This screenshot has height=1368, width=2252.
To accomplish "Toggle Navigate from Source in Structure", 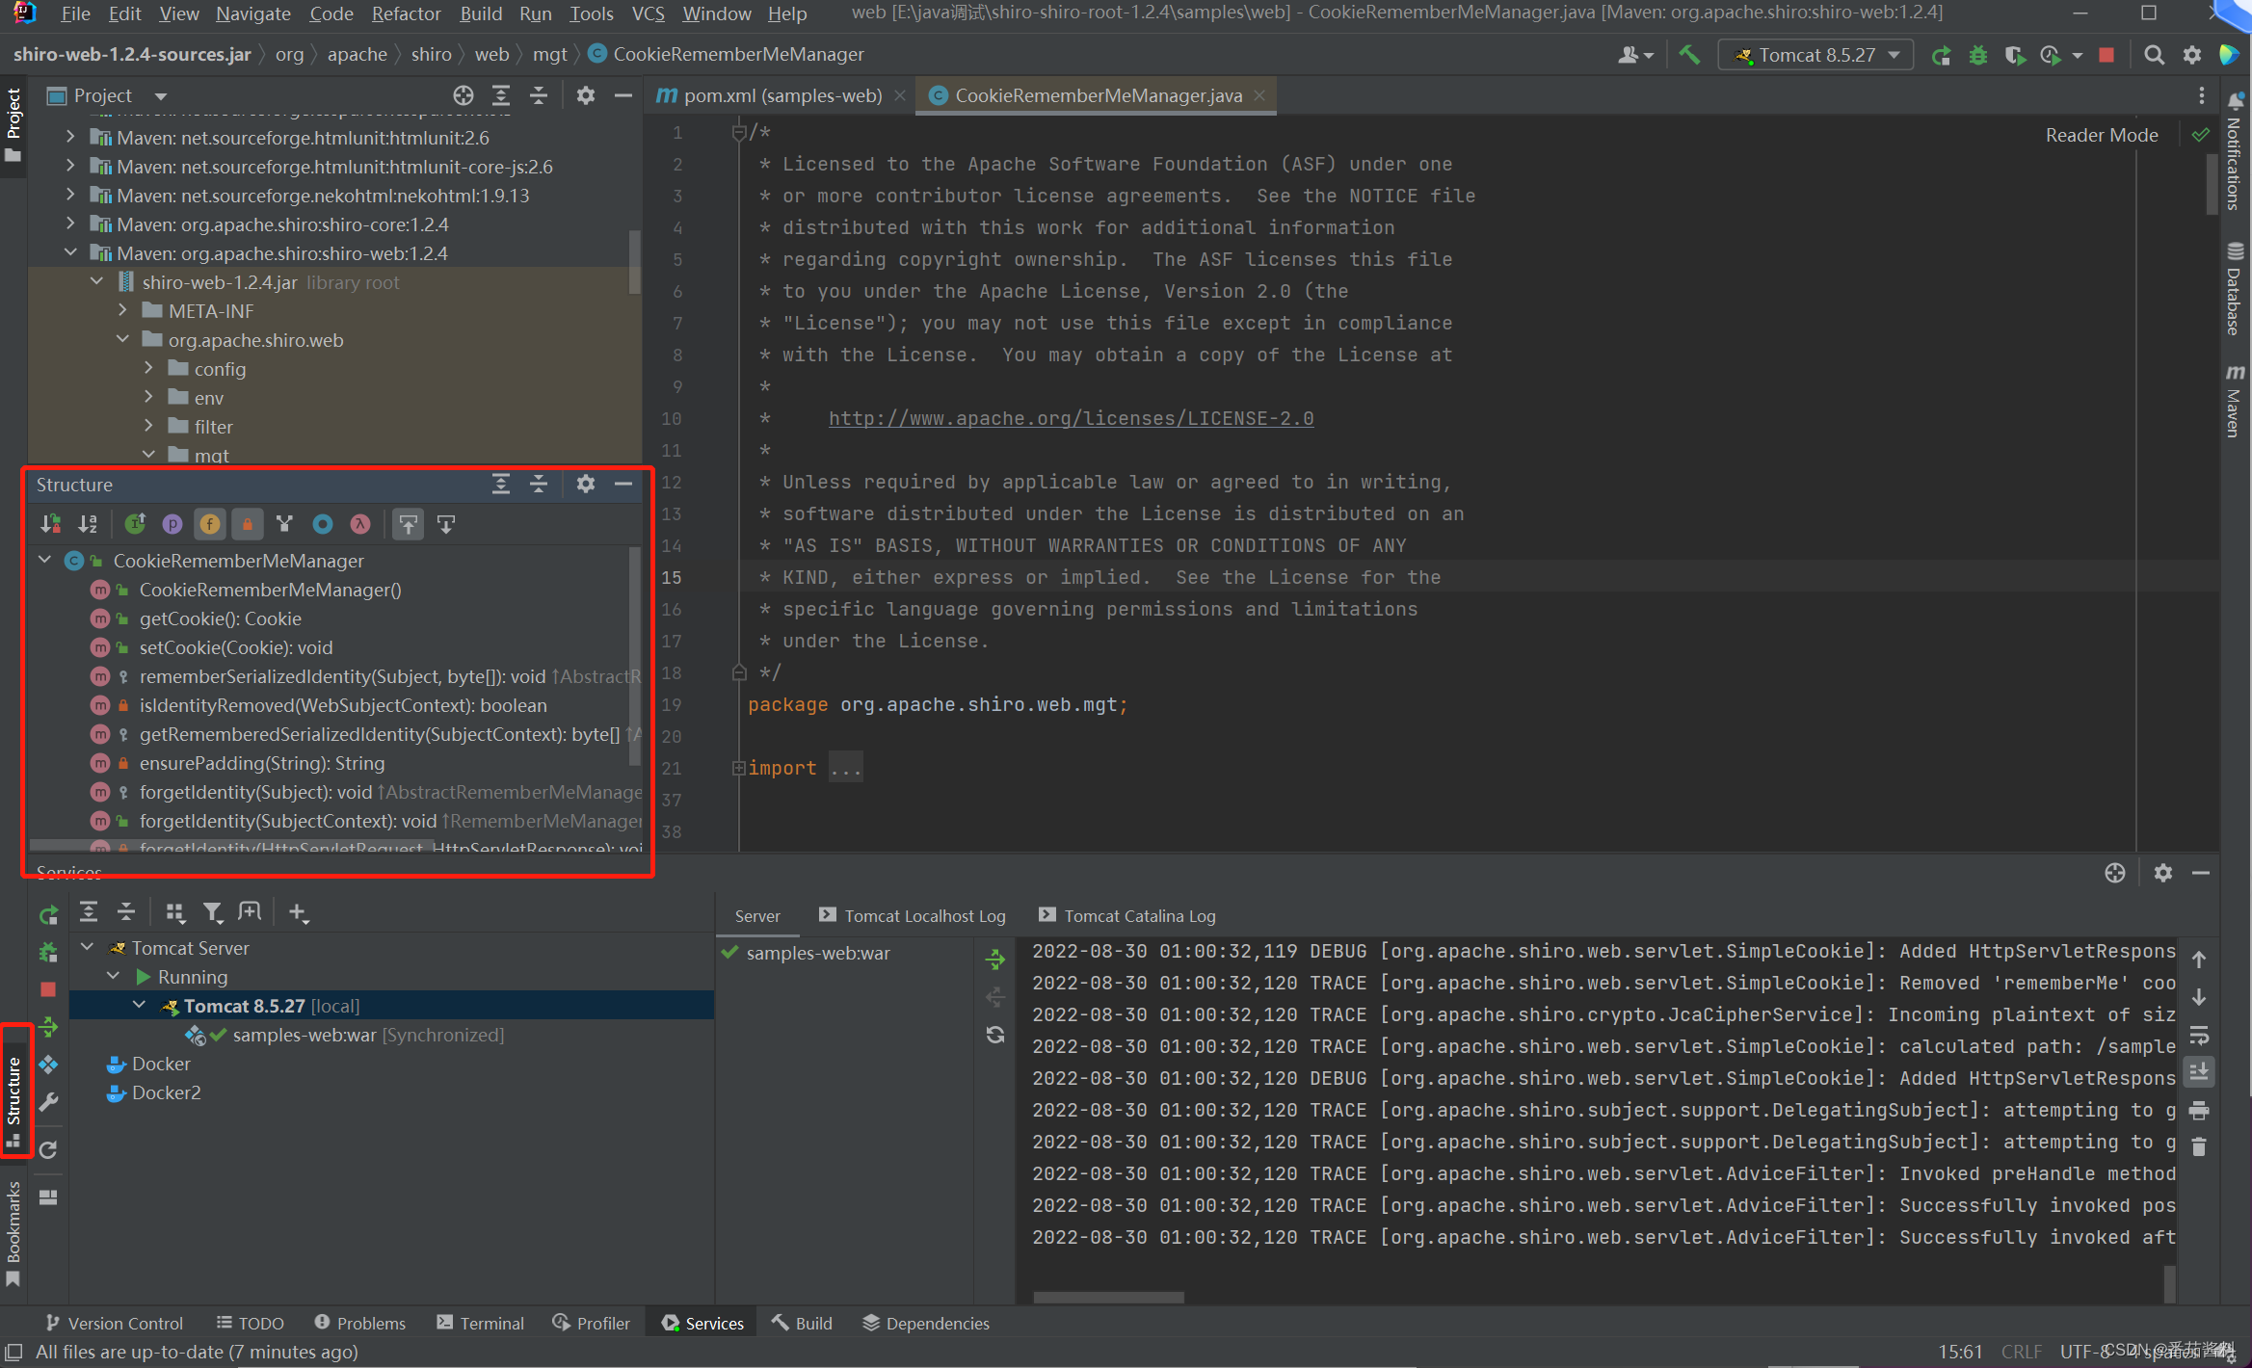I will pyautogui.click(x=446, y=524).
